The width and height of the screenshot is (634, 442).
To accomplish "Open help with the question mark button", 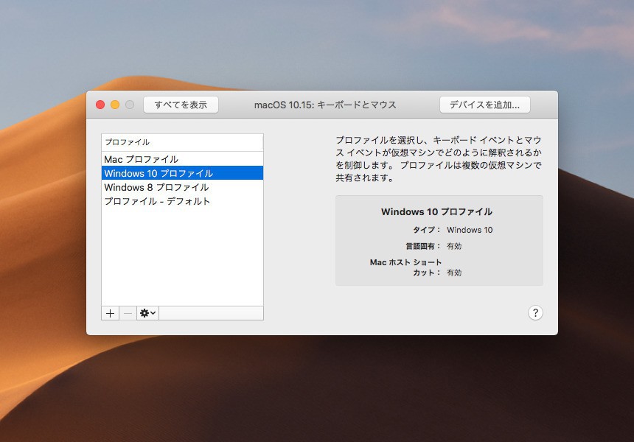I will [x=535, y=312].
